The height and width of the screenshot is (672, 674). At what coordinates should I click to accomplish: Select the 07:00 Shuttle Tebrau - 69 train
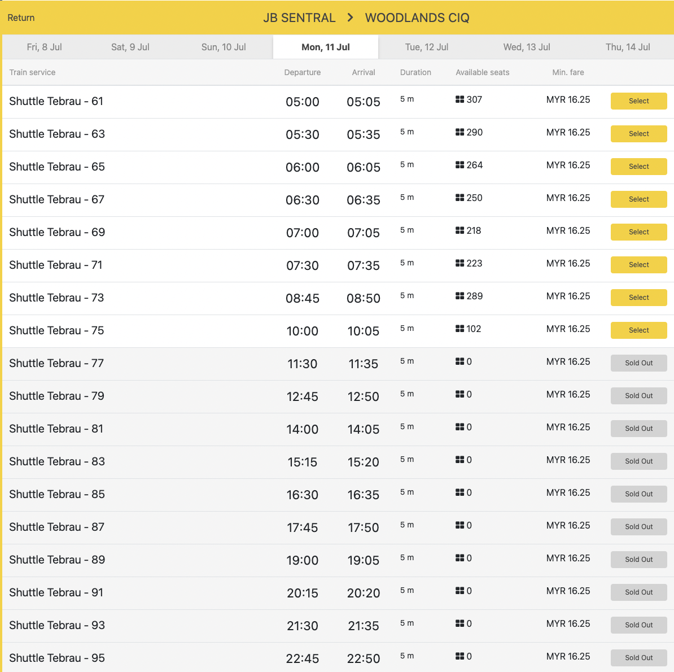pos(639,232)
